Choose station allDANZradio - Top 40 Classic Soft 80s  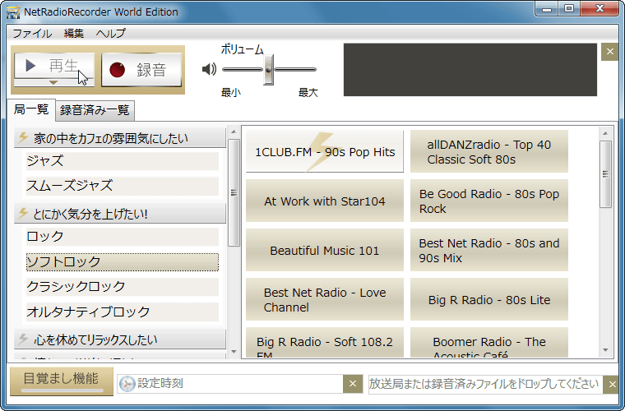(x=489, y=151)
